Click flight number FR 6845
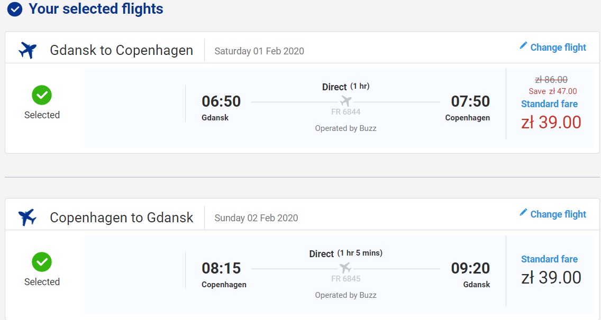 (345, 279)
